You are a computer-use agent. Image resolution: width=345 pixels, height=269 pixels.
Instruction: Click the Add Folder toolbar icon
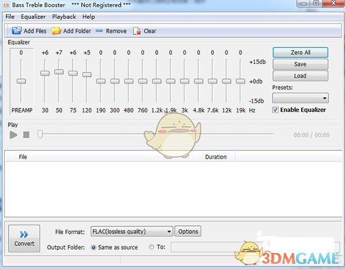pos(56,31)
